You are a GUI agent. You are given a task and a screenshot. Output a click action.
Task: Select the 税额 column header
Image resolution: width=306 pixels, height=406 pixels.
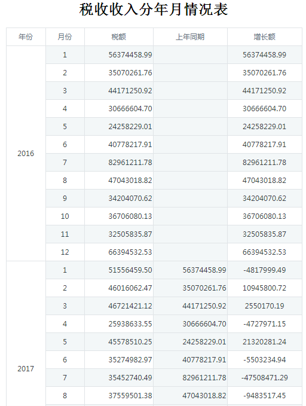tap(119, 36)
